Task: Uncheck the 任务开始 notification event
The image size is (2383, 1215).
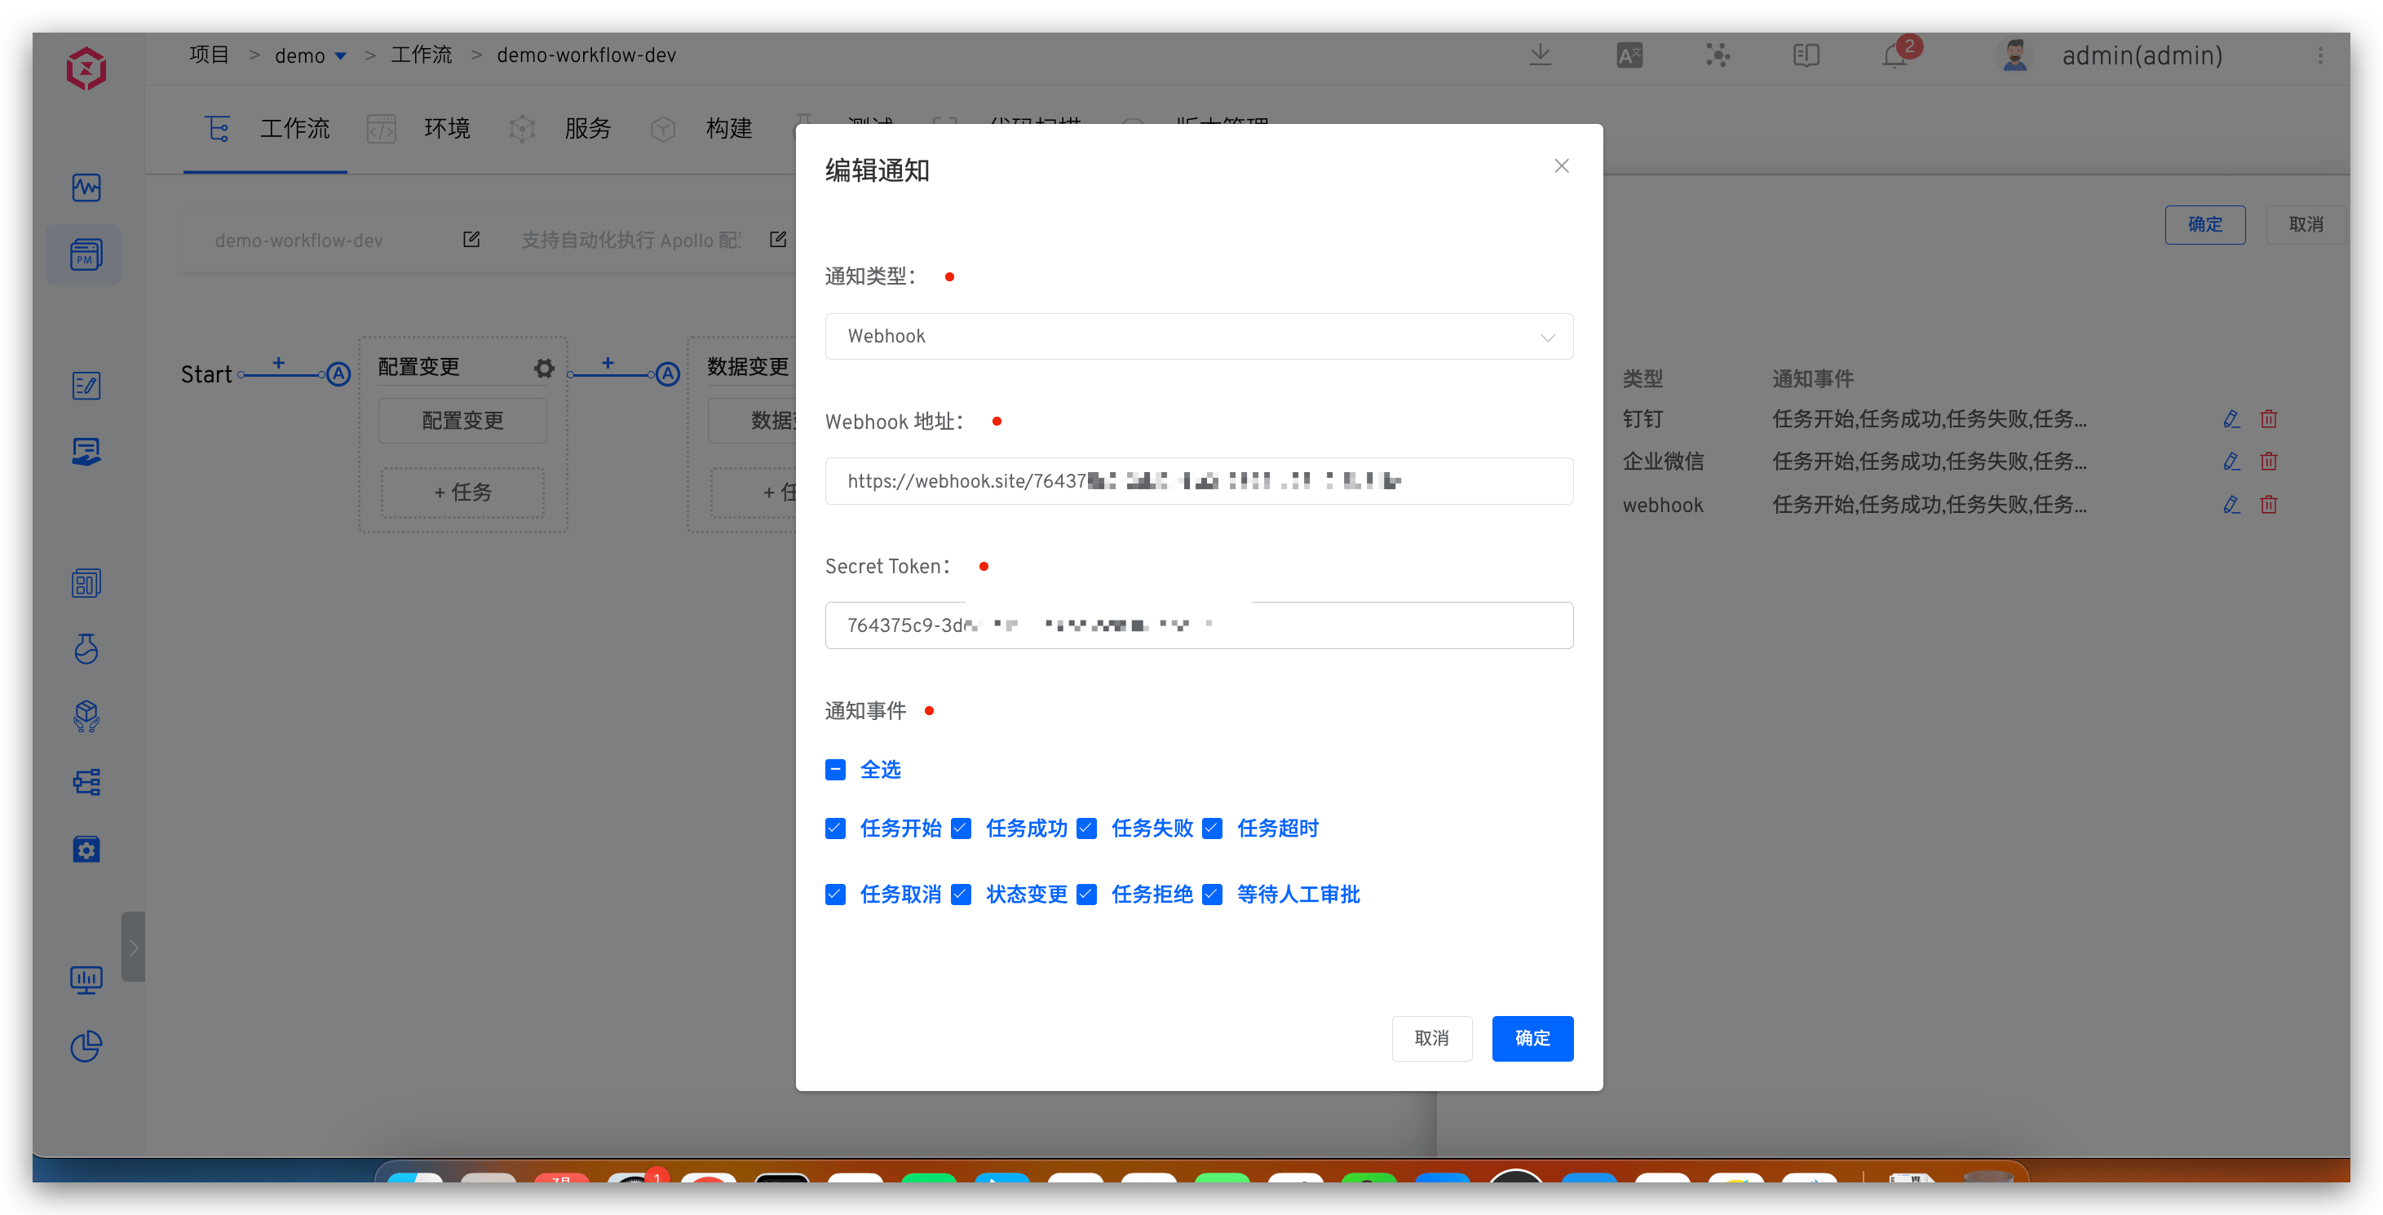Action: pos(835,828)
